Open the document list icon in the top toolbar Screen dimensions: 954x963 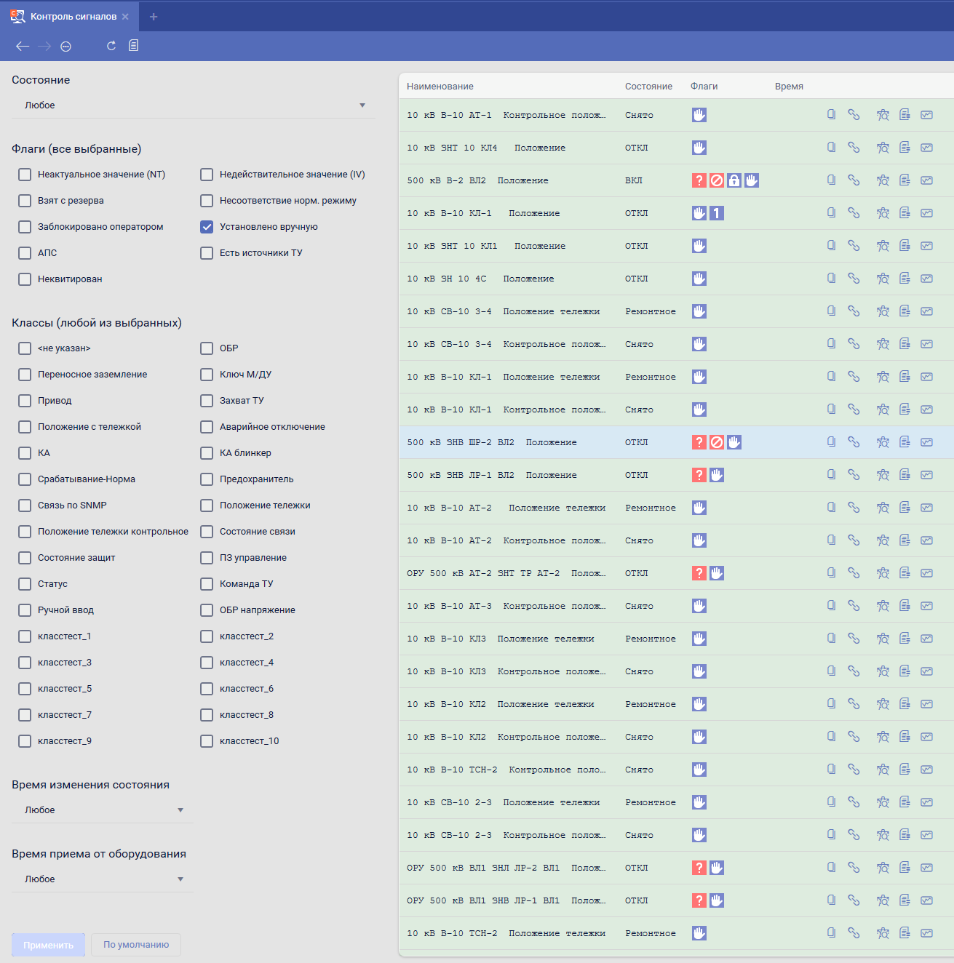(133, 46)
